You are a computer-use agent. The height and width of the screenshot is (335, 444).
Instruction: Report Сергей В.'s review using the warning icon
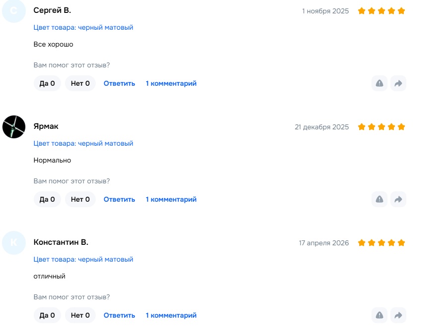tap(380, 83)
